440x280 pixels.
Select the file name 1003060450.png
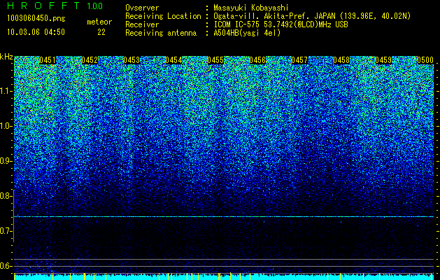click(x=36, y=19)
